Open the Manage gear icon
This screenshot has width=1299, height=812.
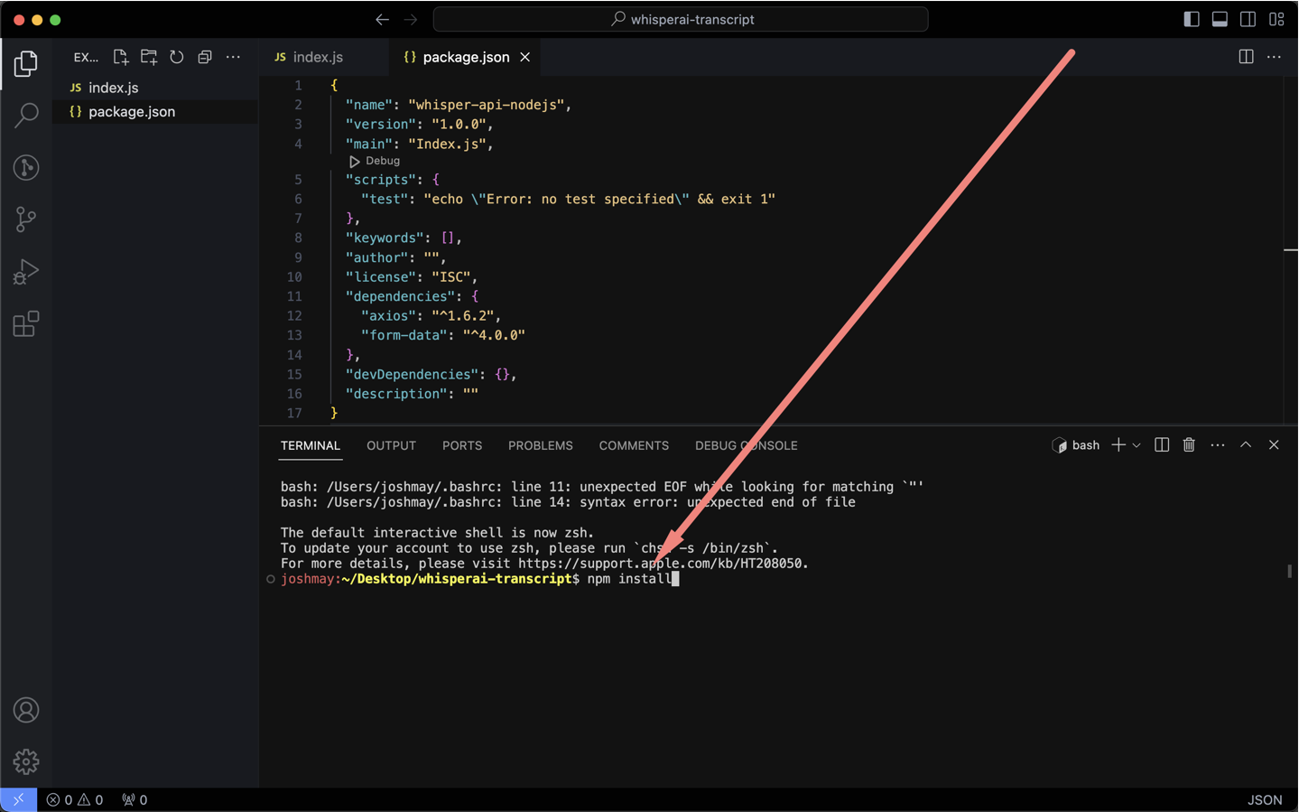click(x=26, y=762)
